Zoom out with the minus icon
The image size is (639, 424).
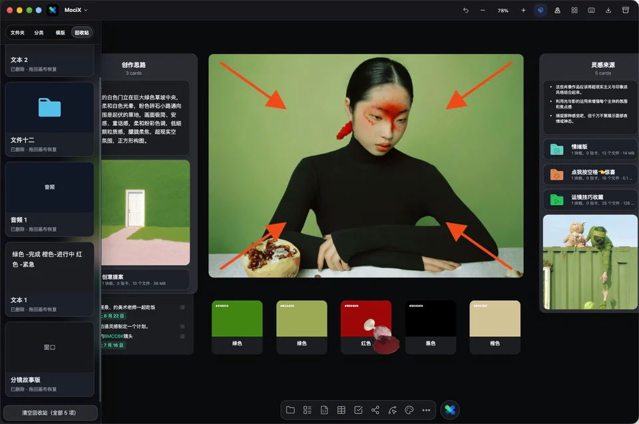483,10
